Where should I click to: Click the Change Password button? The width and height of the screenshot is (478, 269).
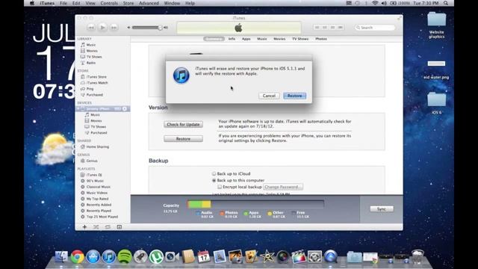coord(283,187)
